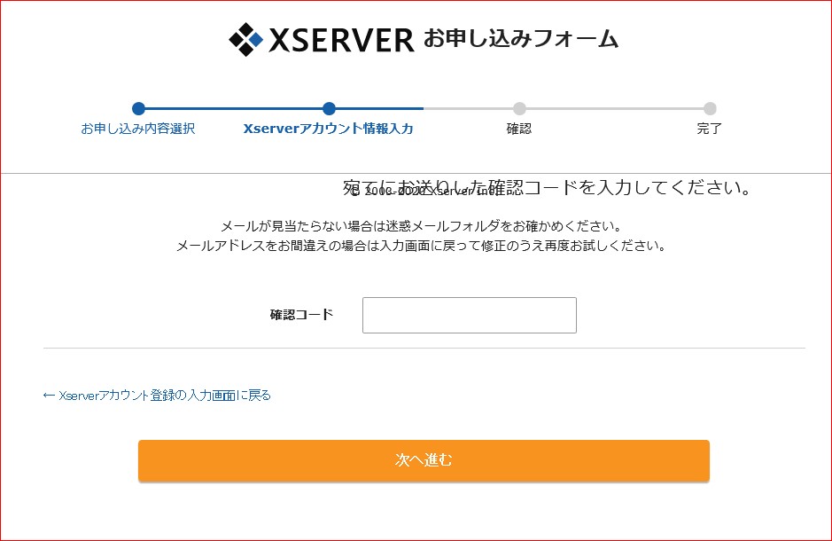Image resolution: width=832 pixels, height=541 pixels.
Task: Click the Xserverアカウント情報入力 step circle
Action: (329, 109)
